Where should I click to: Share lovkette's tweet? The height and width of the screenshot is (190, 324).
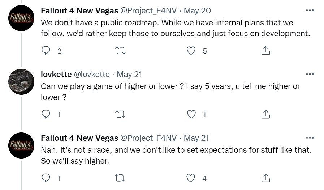point(265,115)
